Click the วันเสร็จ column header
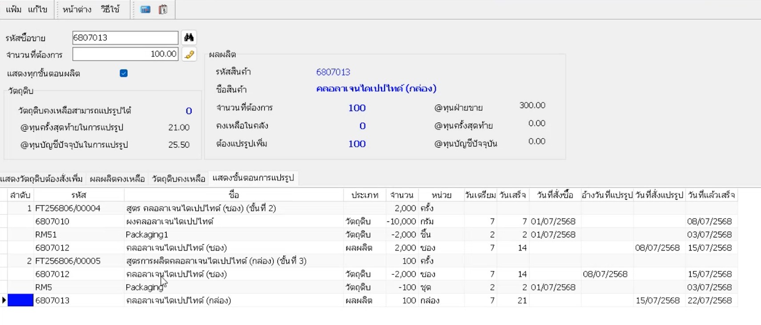Image resolution: width=761 pixels, height=325 pixels. [x=513, y=195]
